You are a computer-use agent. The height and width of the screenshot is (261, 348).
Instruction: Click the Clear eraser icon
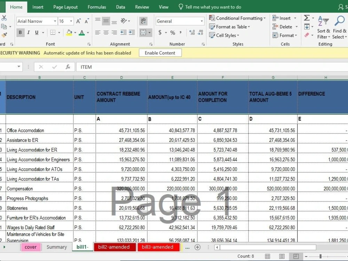coord(307,35)
